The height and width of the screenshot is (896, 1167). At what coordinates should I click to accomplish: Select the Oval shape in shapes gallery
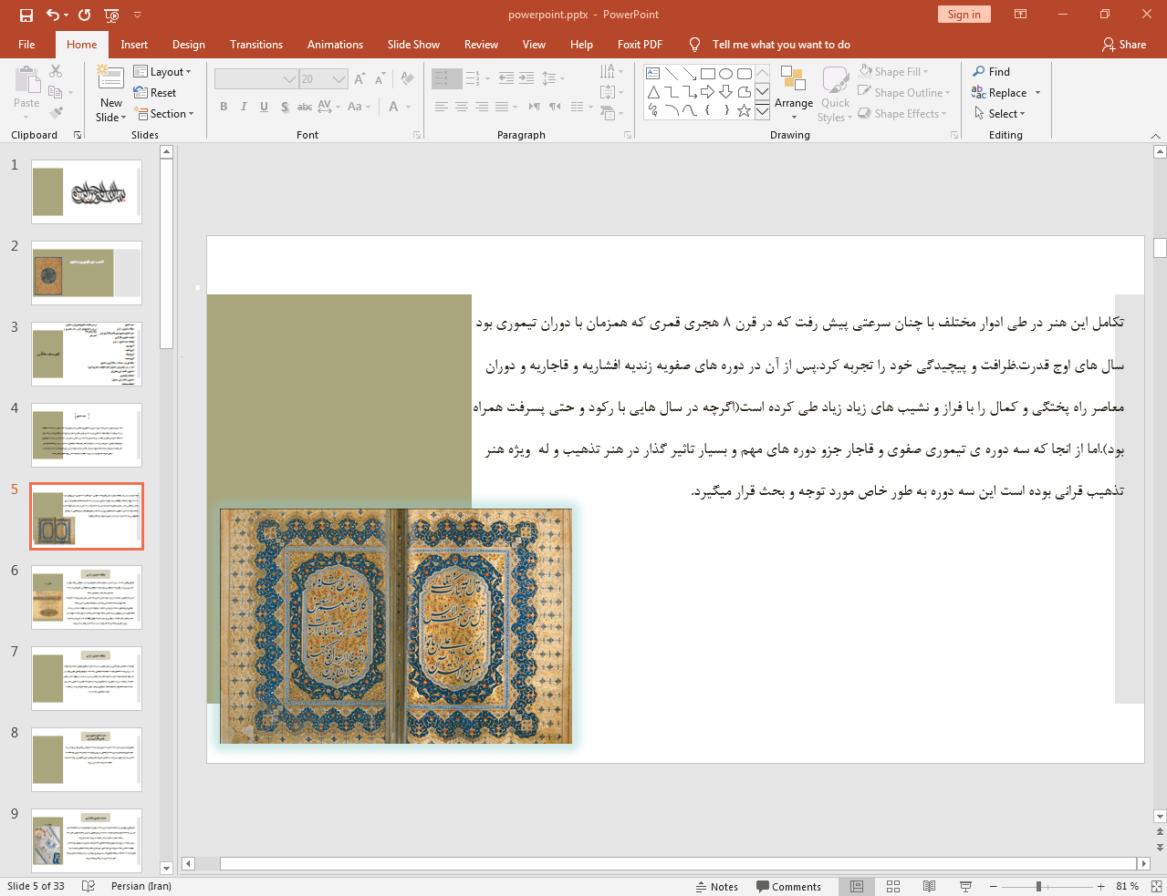tap(726, 74)
